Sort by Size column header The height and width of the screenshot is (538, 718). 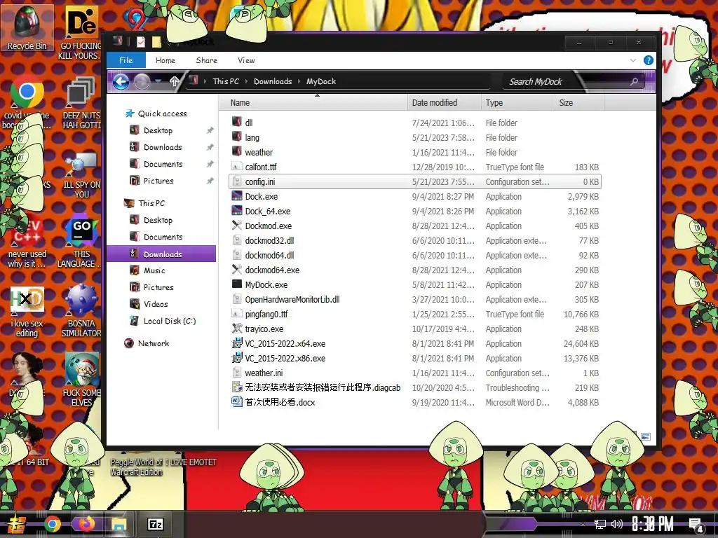pos(579,103)
